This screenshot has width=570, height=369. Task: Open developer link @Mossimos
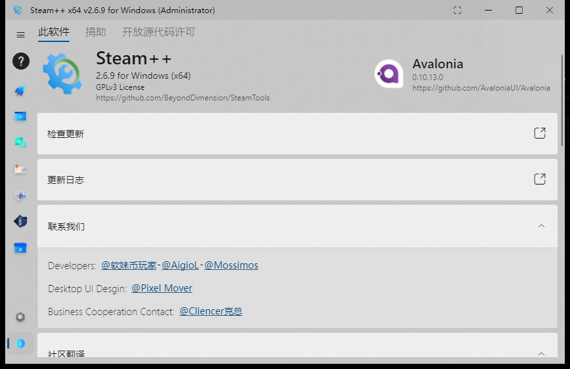[x=231, y=265]
